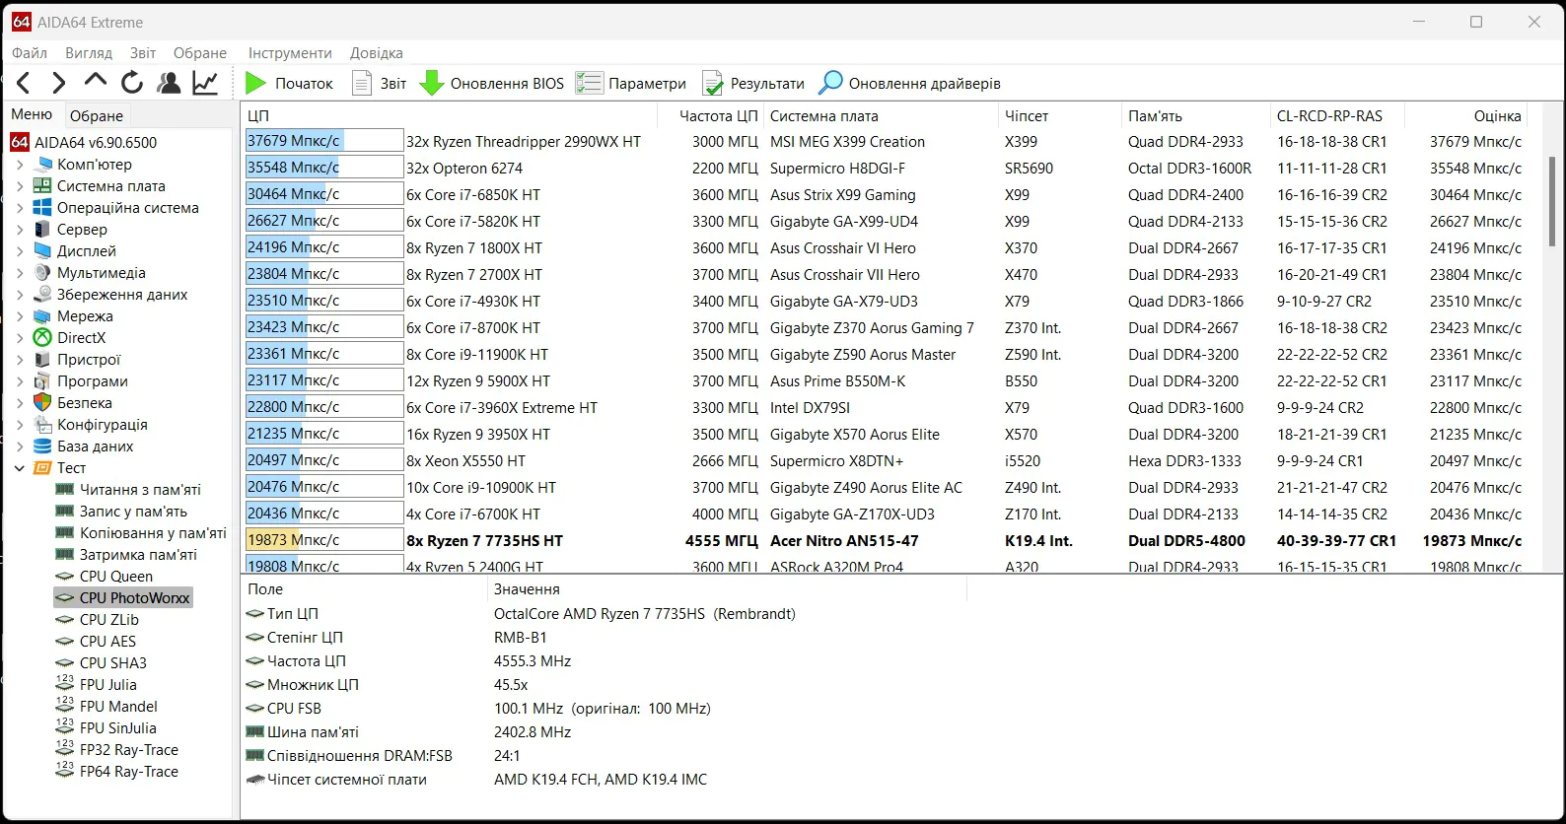Open the Звіт menu
This screenshot has height=824, width=1566.
pos(143,53)
